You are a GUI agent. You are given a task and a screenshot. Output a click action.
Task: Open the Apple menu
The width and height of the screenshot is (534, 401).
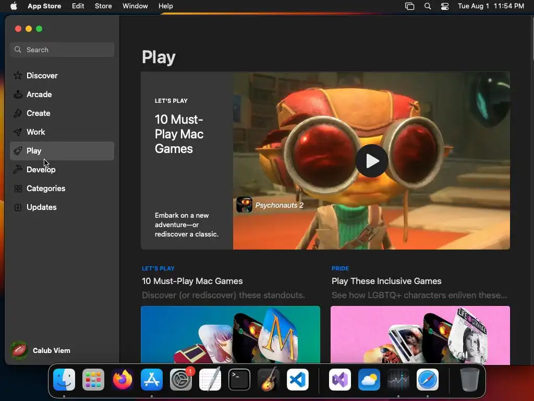pos(14,6)
